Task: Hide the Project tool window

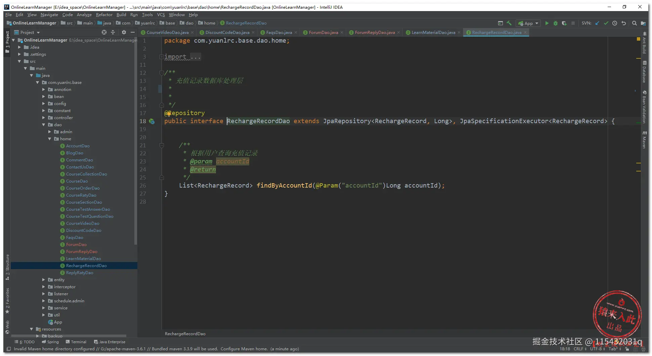Action: coord(133,32)
